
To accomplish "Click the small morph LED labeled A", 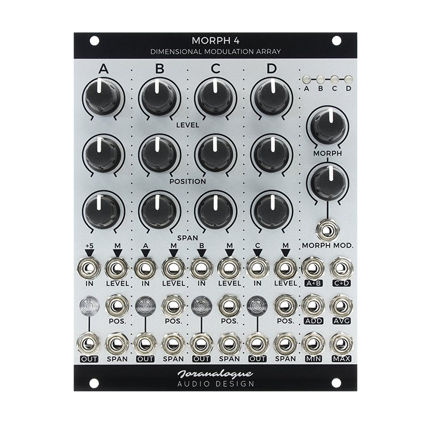I will point(307,80).
